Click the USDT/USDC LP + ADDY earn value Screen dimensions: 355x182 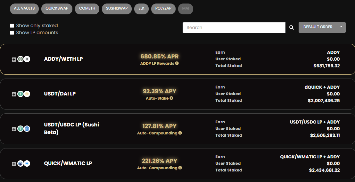tap(315, 122)
